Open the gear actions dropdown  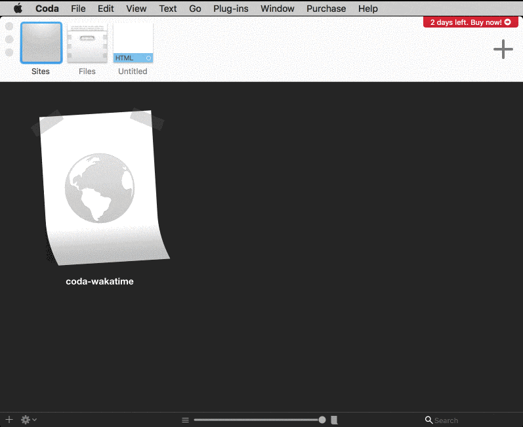point(29,420)
